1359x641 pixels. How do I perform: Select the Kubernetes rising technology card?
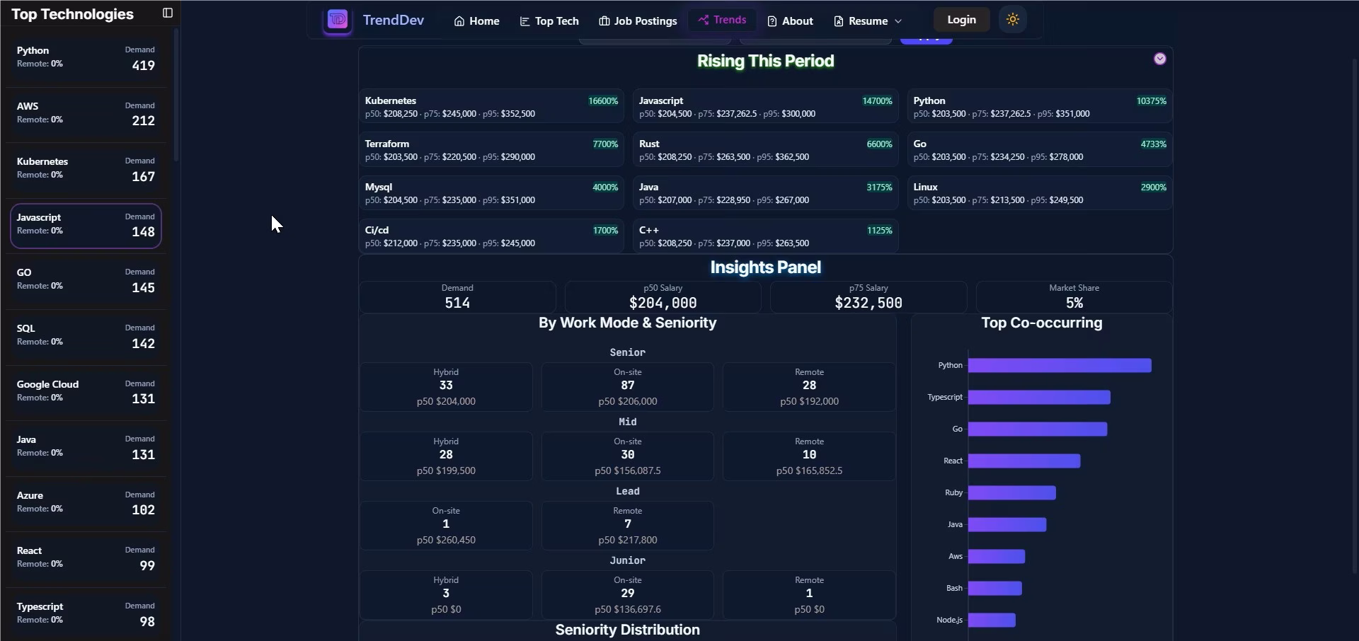point(491,107)
